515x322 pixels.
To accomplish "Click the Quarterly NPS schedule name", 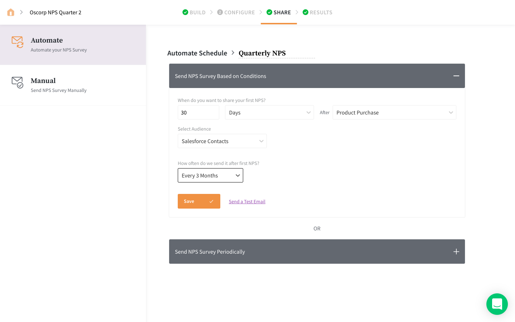I will 262,53.
